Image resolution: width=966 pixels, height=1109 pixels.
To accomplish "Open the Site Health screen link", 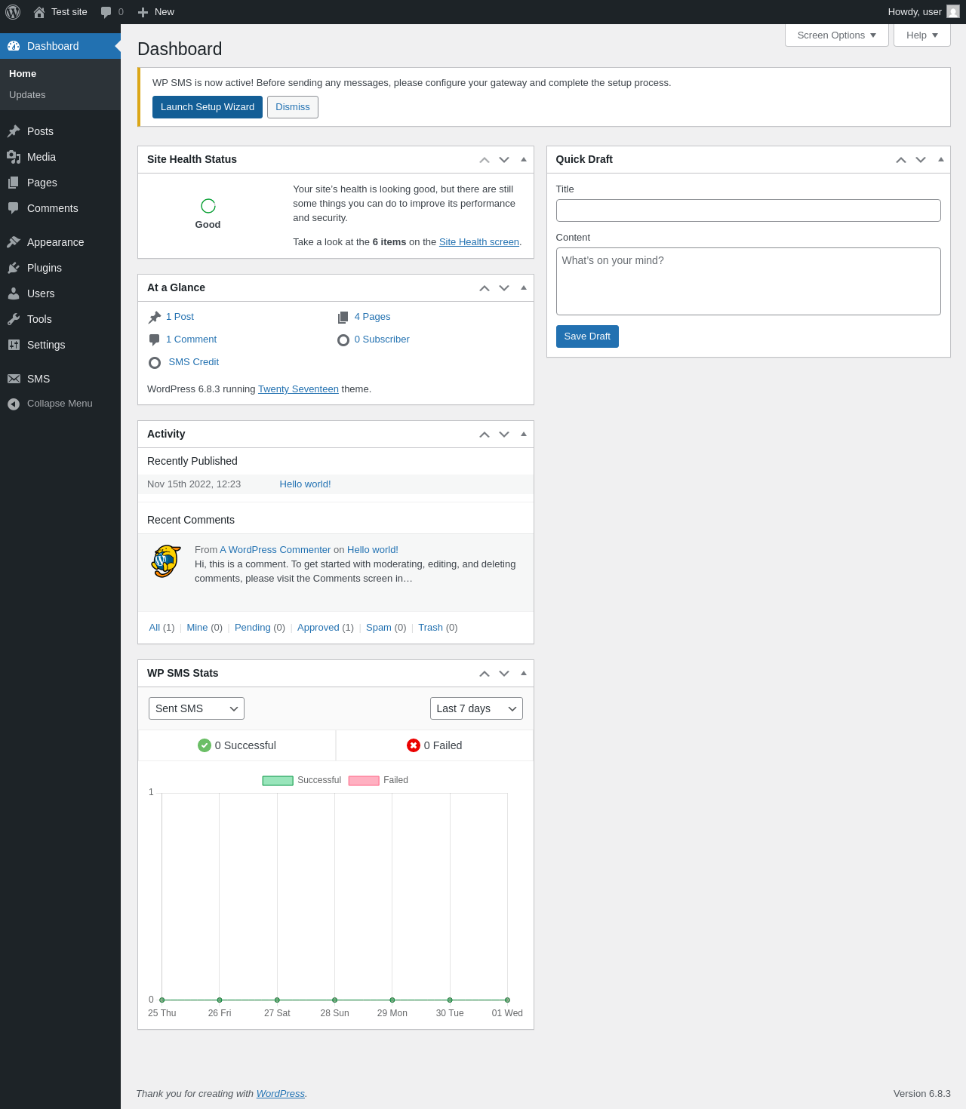I will coord(479,242).
